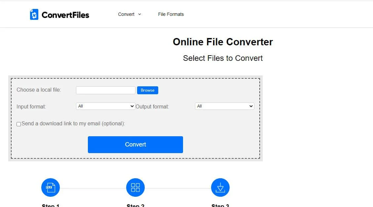
Task: Click the local file path input field
Action: [105, 90]
